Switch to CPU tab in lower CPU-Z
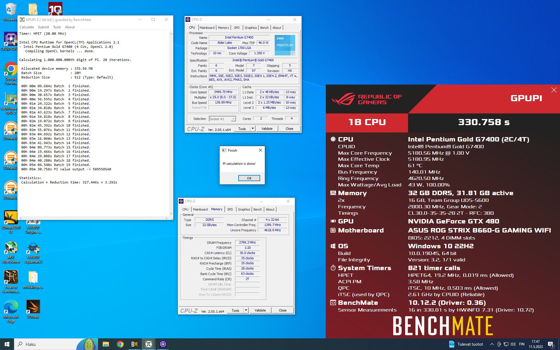 pos(185,209)
